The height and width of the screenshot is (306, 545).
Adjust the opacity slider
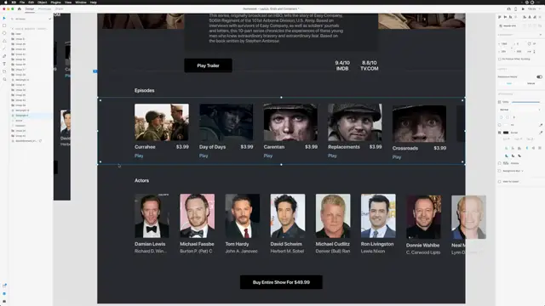coord(525,102)
